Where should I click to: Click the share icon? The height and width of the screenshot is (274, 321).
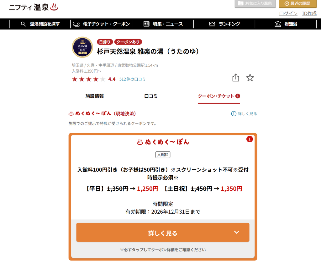pyautogui.click(x=236, y=78)
